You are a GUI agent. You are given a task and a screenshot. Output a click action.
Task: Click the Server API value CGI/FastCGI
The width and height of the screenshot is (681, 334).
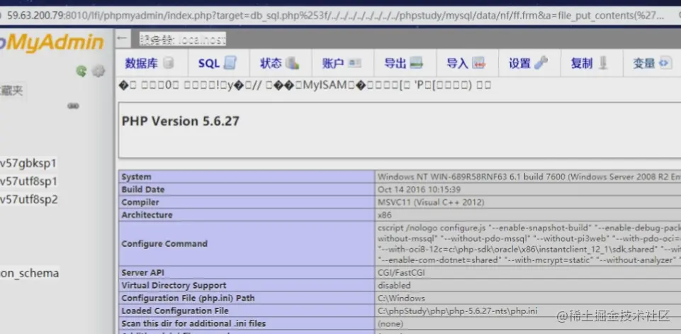(401, 273)
